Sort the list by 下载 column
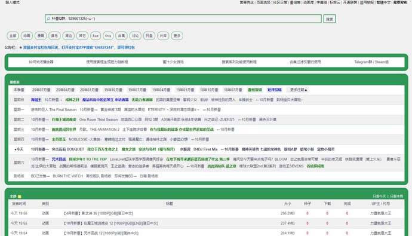The image size is (412, 236). pyautogui.click(x=327, y=204)
